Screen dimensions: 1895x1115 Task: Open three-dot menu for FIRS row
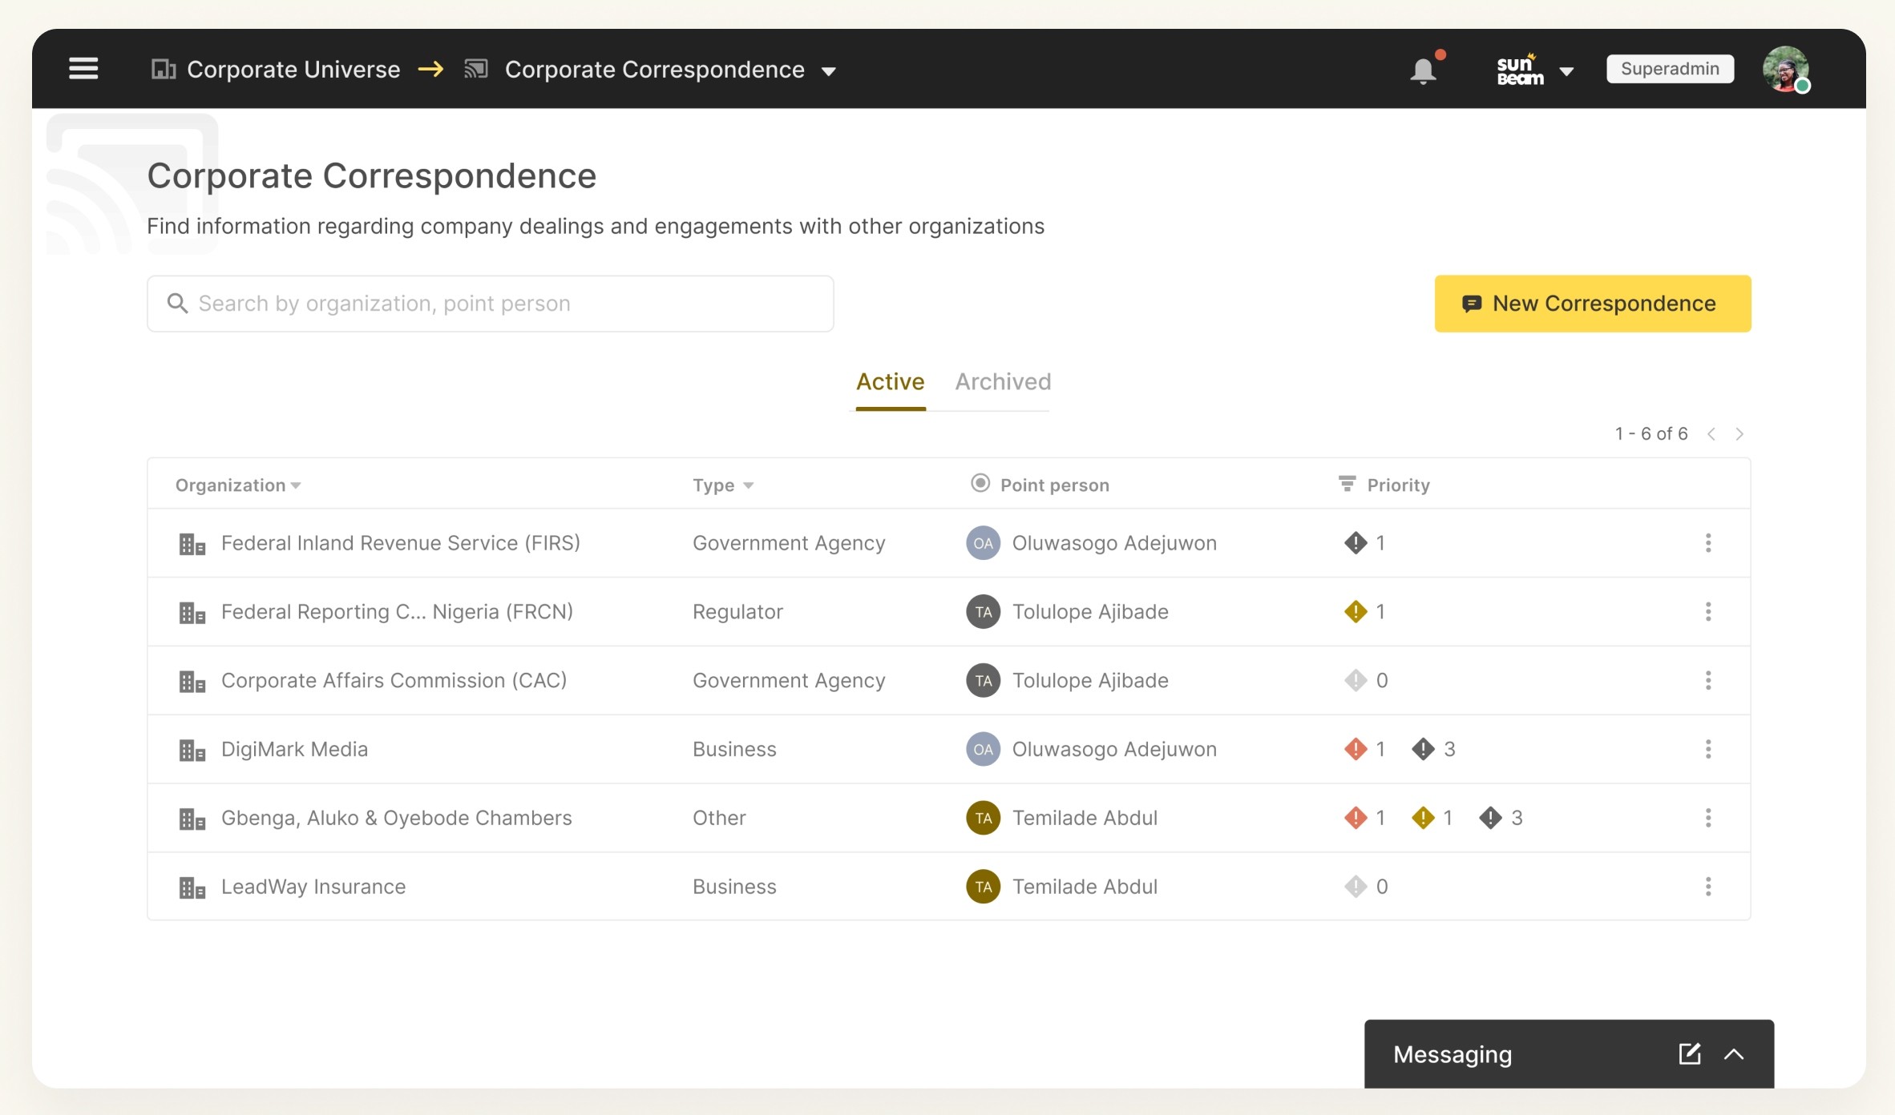point(1707,543)
